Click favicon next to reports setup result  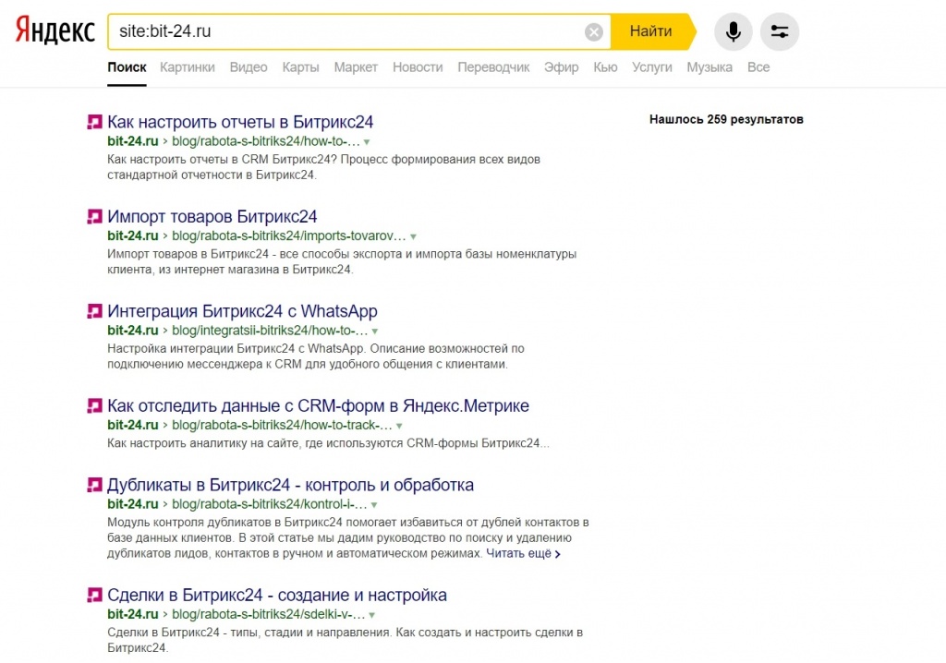pos(93,122)
